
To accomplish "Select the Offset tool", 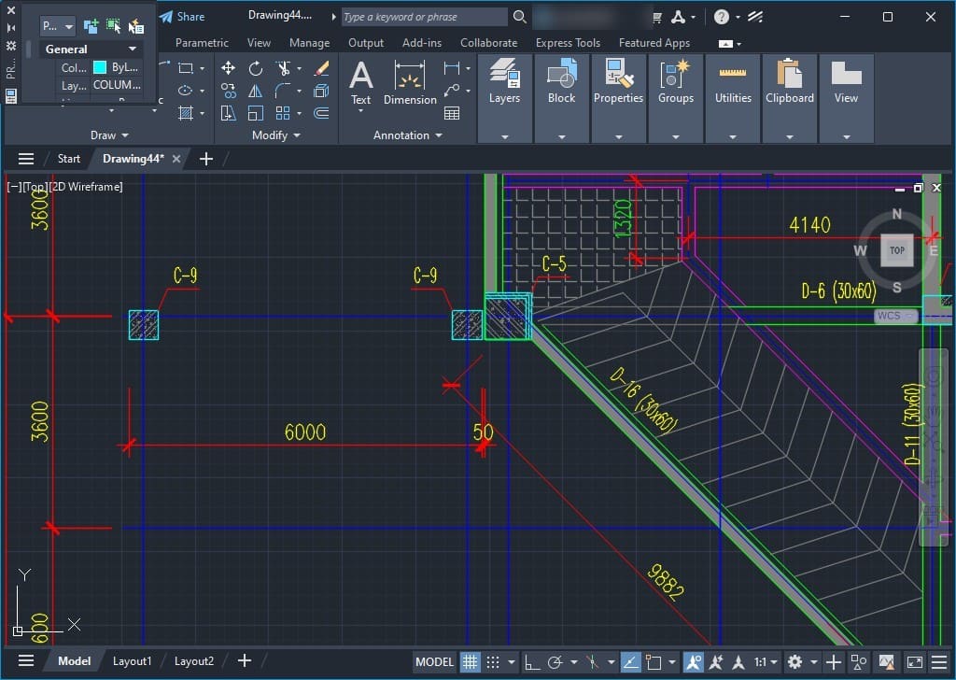I will point(321,113).
